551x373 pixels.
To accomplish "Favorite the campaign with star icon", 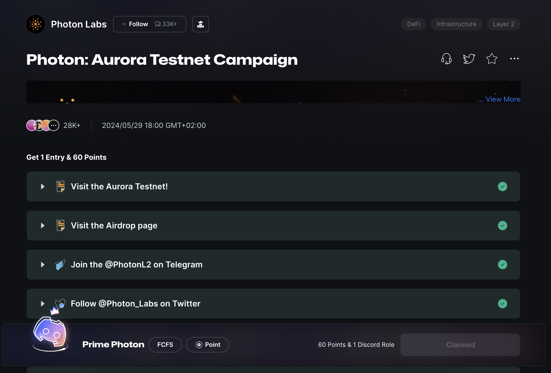I will [x=492, y=59].
